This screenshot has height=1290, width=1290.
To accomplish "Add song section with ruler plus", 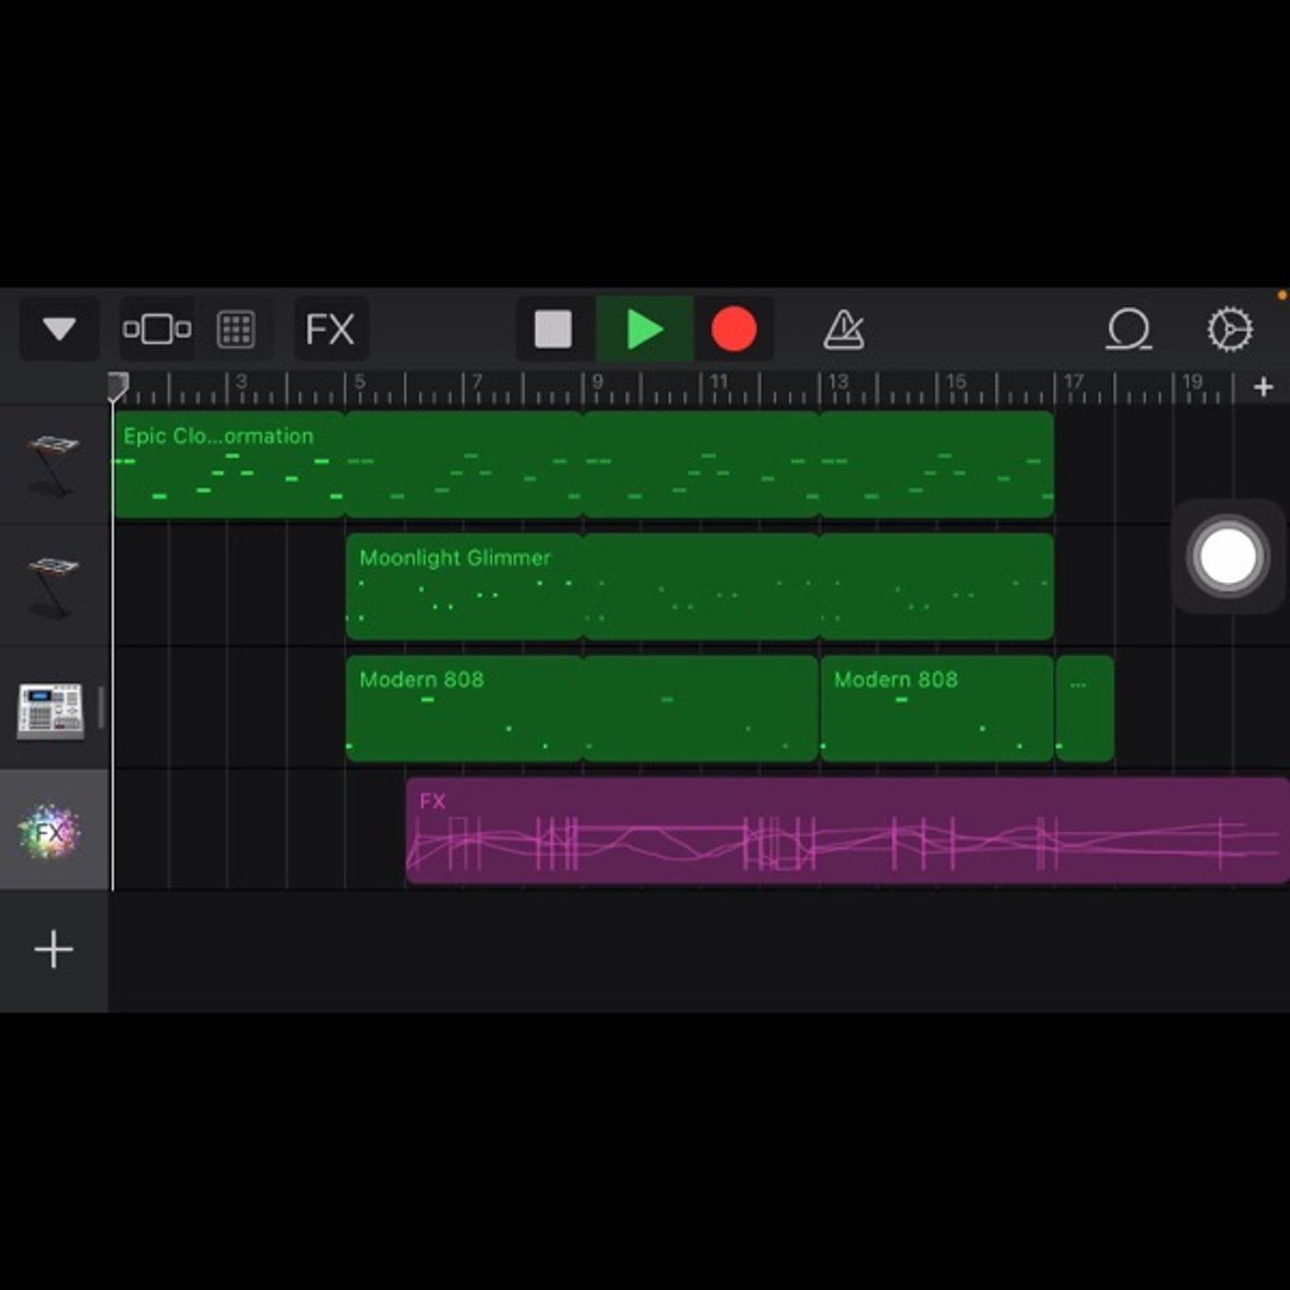I will (1263, 387).
